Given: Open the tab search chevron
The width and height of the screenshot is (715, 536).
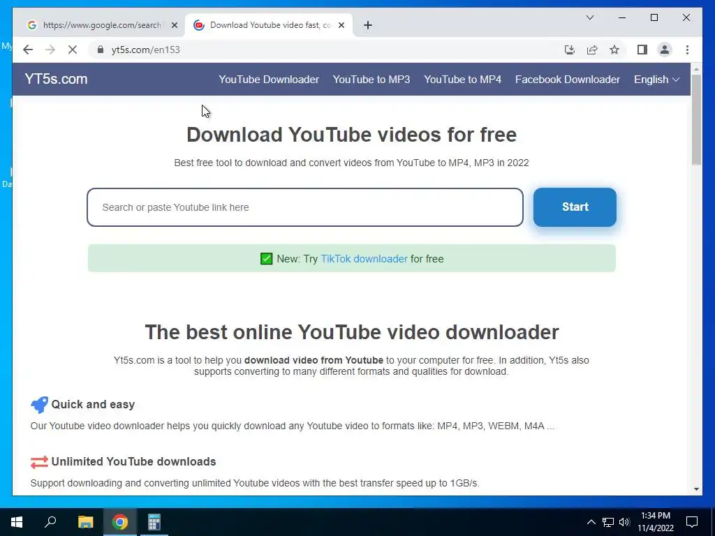Looking at the screenshot, I should 589,17.
